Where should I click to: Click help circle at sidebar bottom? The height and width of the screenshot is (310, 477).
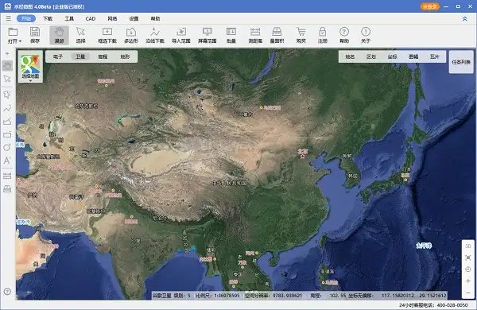point(7,292)
